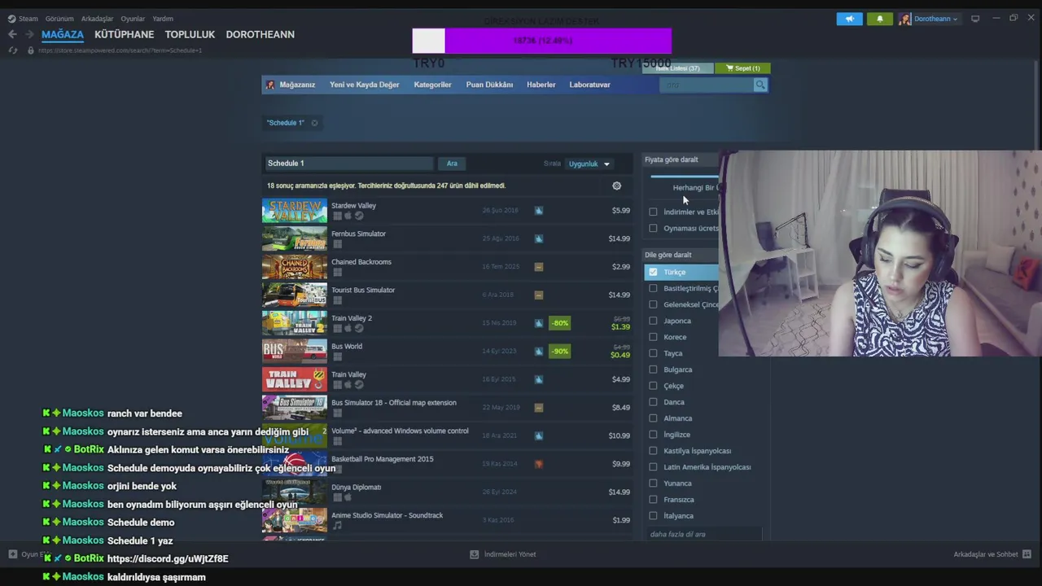Open the Kategoriler store menu
The width and height of the screenshot is (1042, 586).
(x=432, y=85)
